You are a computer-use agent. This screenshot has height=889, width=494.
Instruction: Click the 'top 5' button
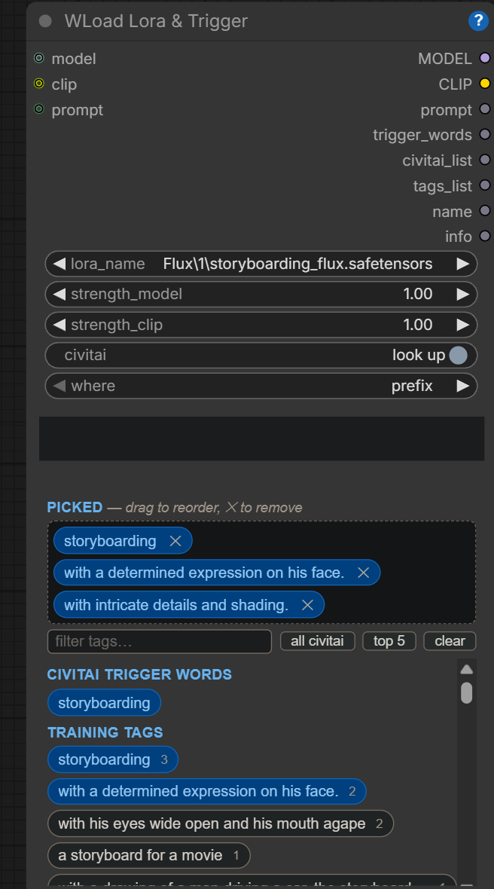click(389, 641)
